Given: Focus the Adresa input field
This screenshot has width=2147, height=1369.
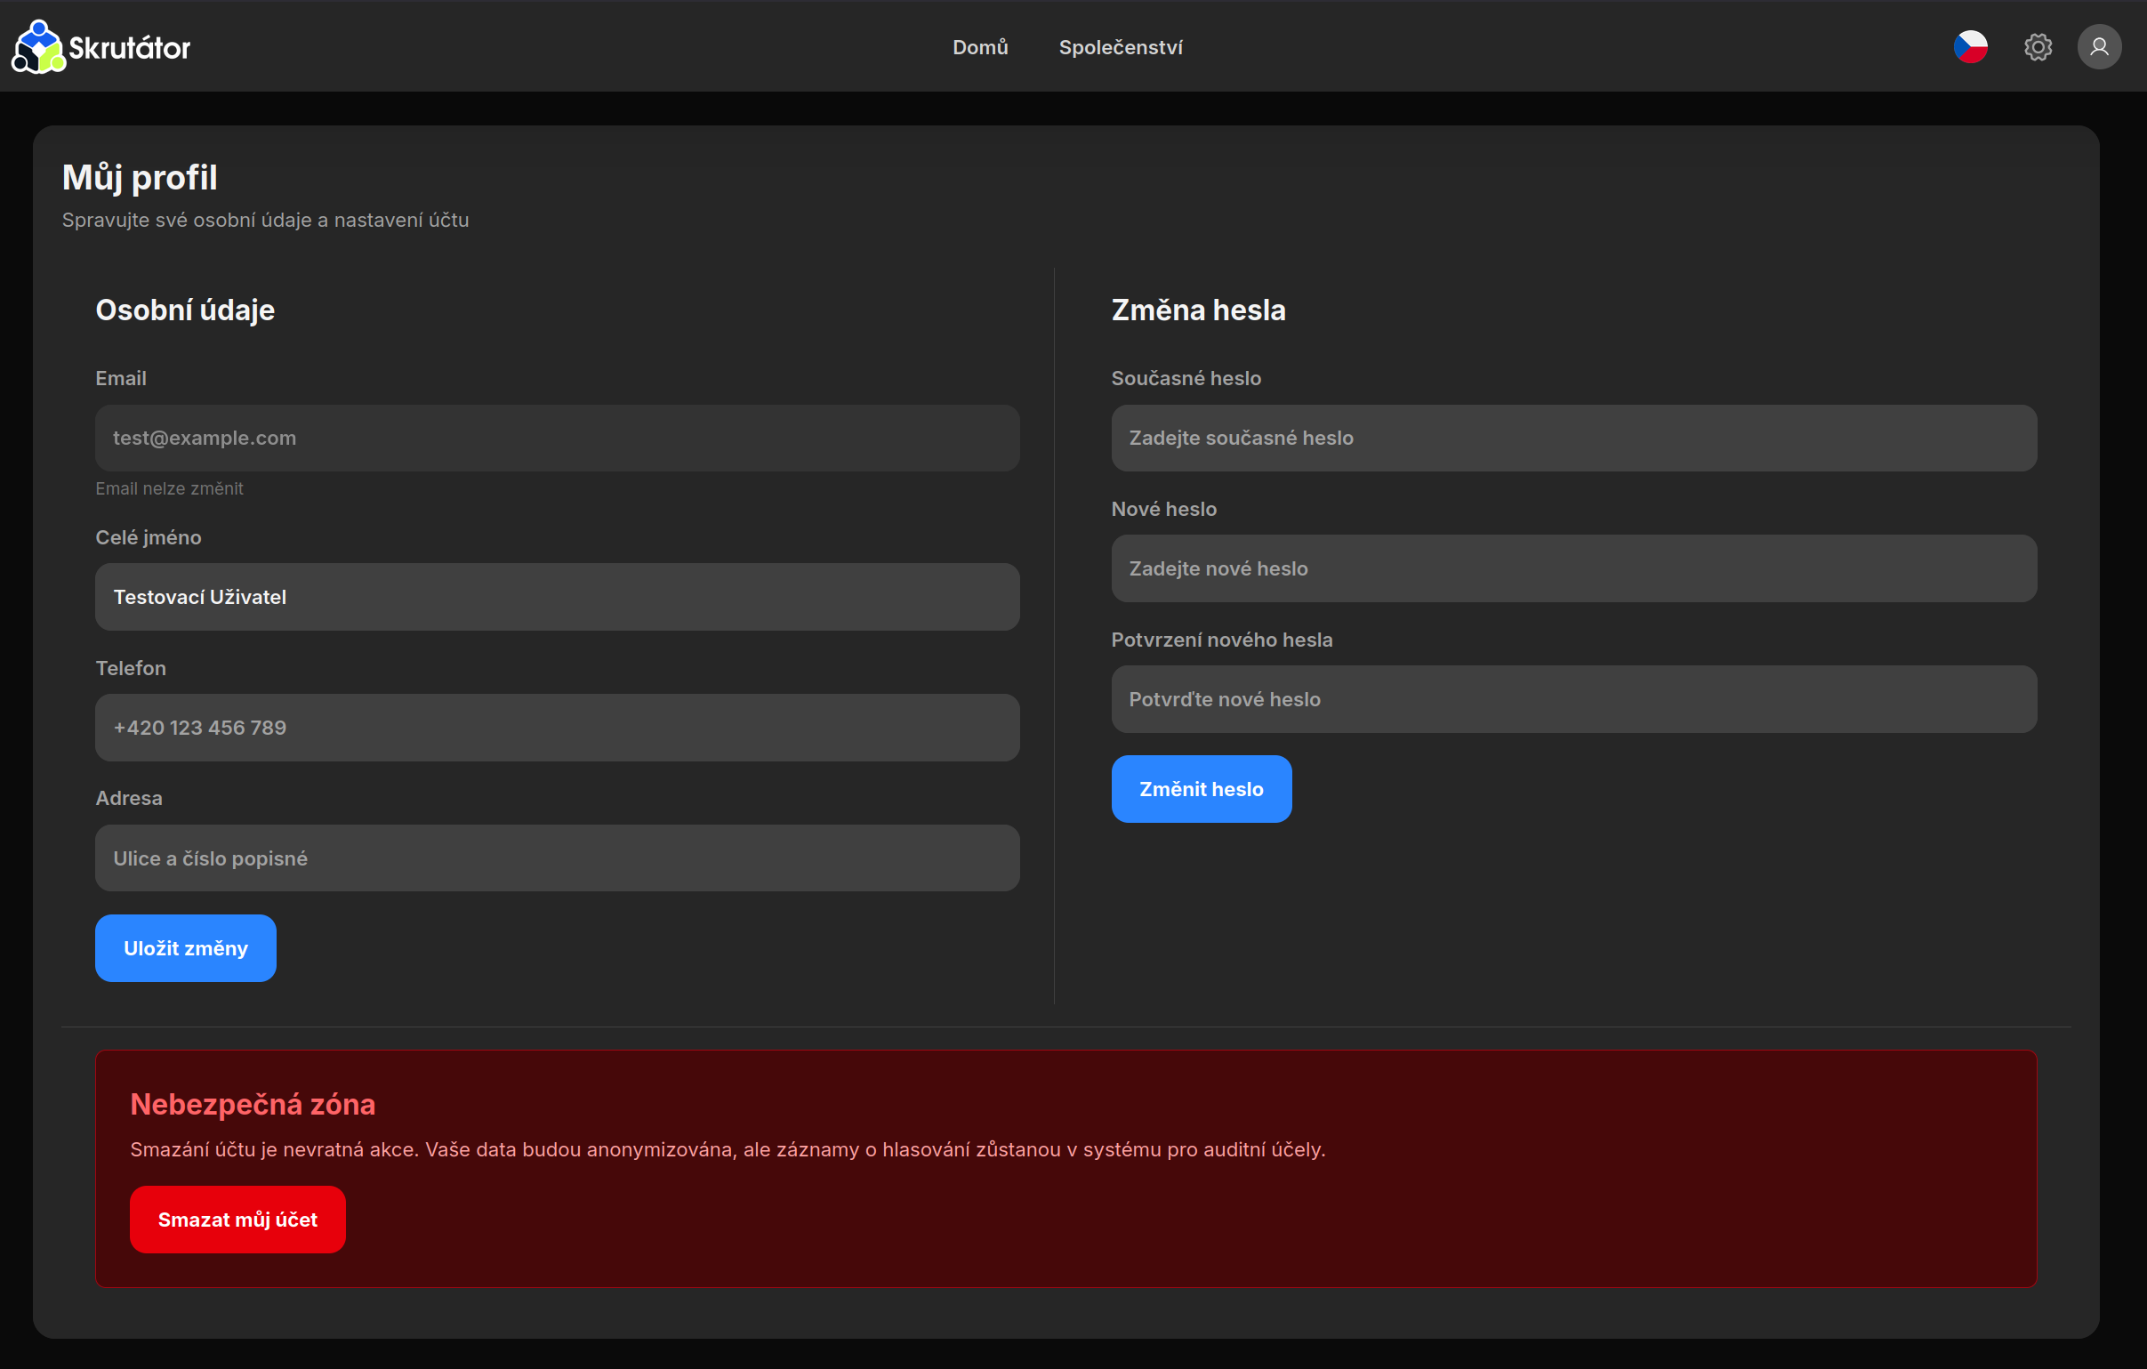Looking at the screenshot, I should click(x=558, y=858).
